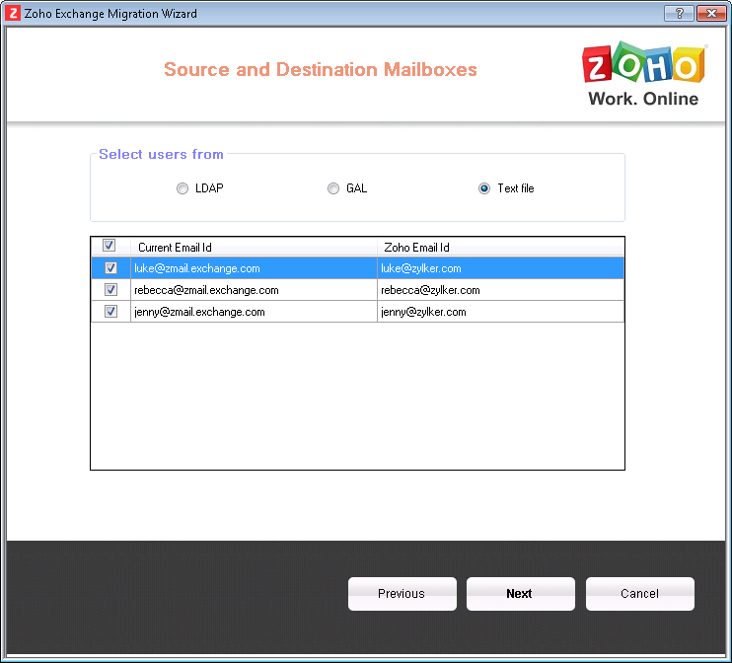Screen dimensions: 732x663
Task: Cancel the migration wizard
Action: [639, 594]
